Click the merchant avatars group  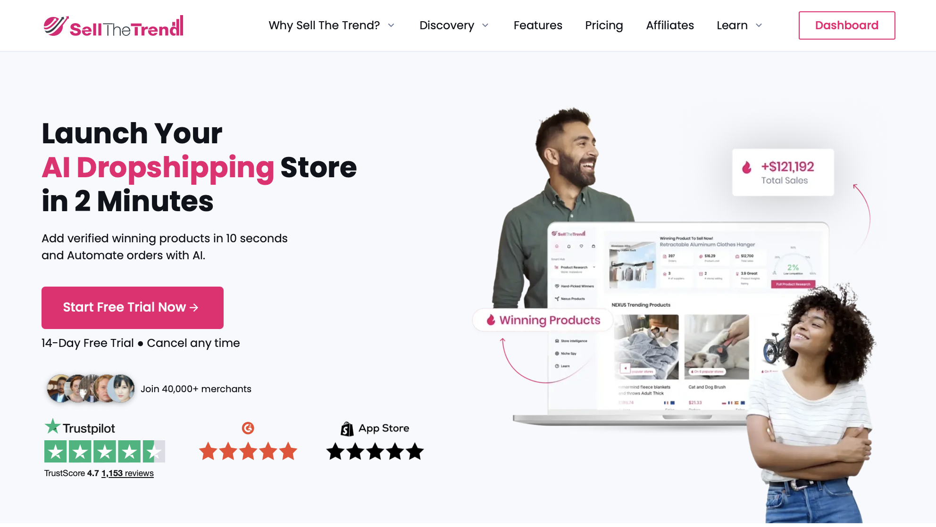tap(91, 388)
